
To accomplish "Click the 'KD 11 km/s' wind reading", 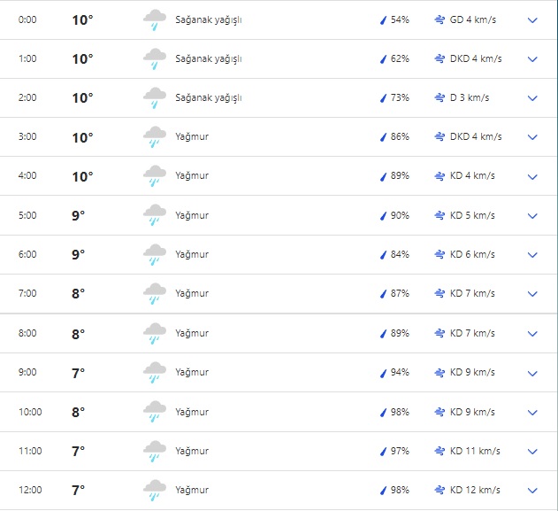I will tap(475, 451).
